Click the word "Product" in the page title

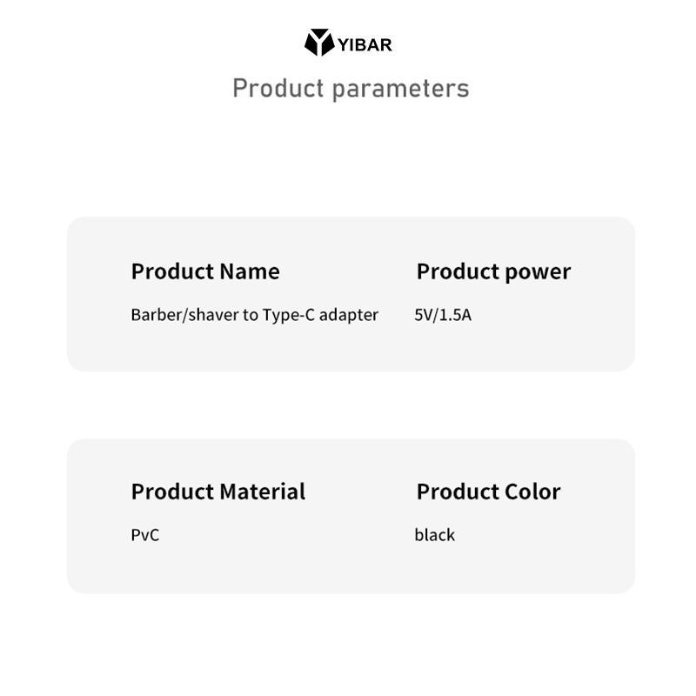pos(278,89)
